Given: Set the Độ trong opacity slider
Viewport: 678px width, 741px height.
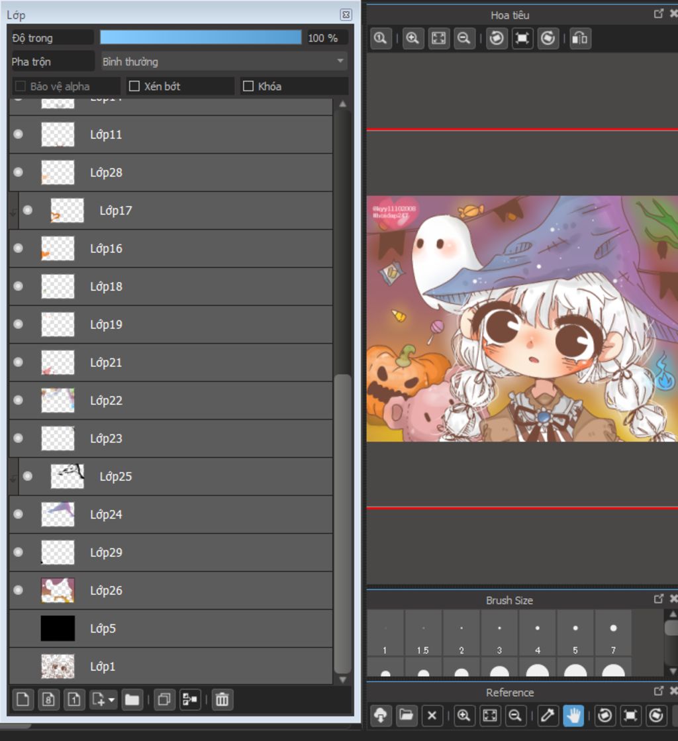Looking at the screenshot, I should (x=201, y=37).
